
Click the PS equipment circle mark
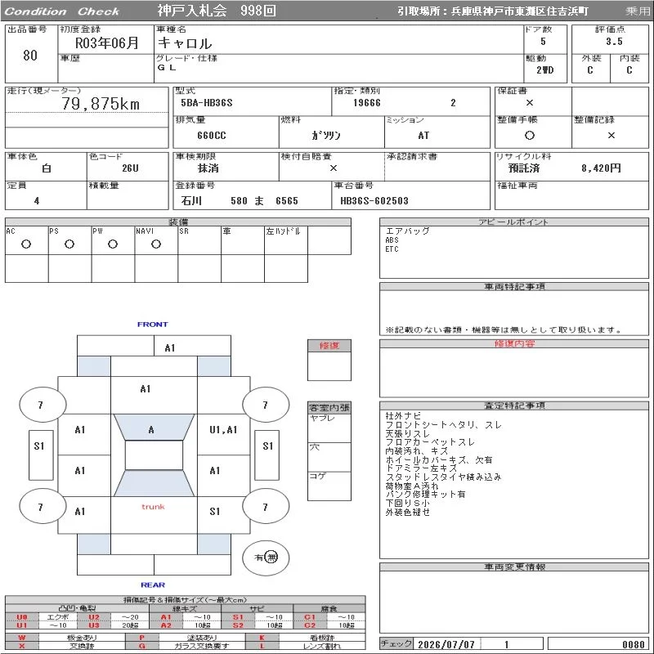(x=69, y=244)
